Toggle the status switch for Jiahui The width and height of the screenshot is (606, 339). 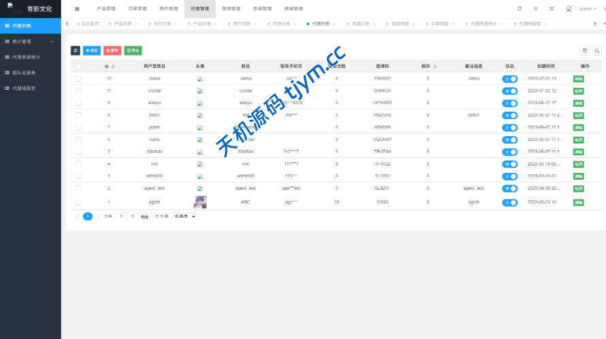[509, 79]
